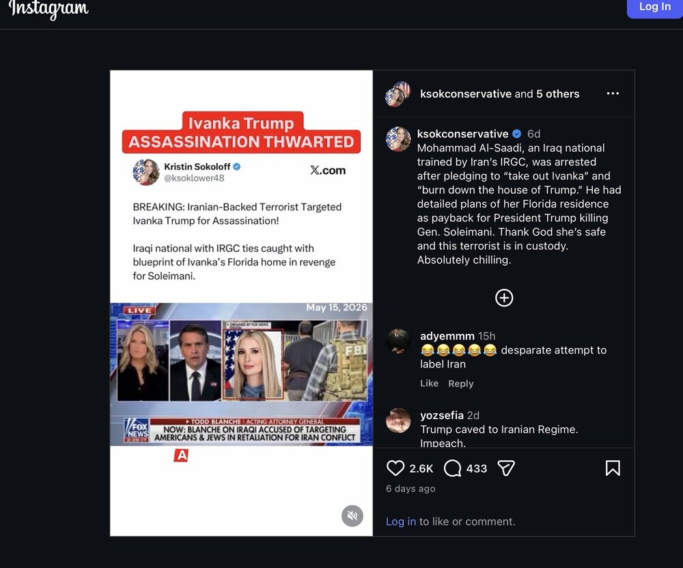Viewport: 683px width, 568px height.
Task: Share the post with paper plane icon
Action: point(505,468)
